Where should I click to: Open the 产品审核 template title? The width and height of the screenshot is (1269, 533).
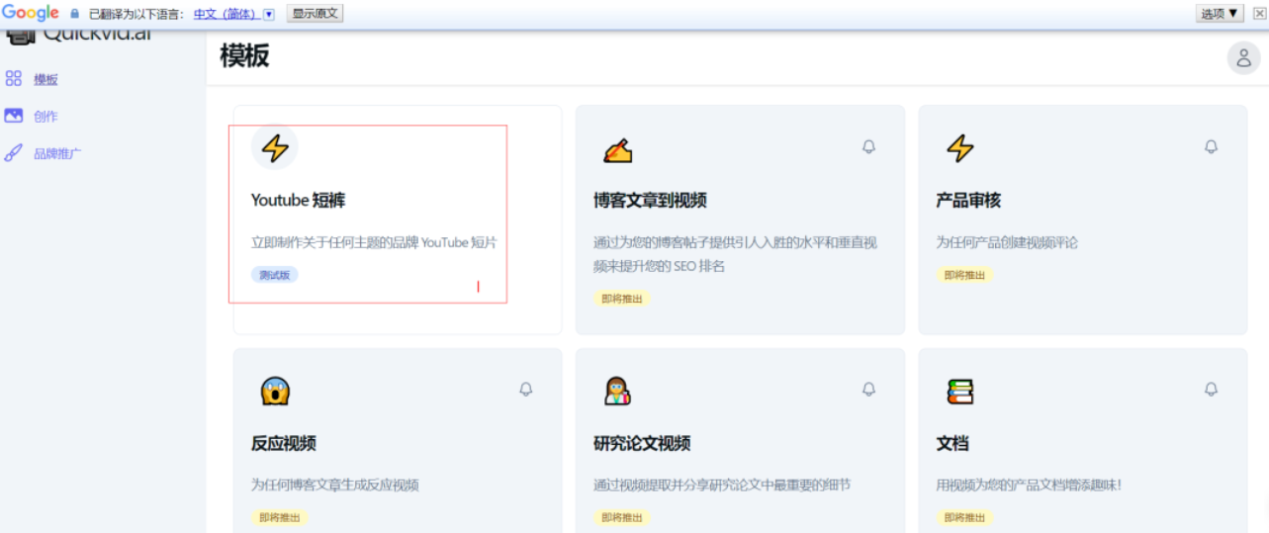click(968, 201)
